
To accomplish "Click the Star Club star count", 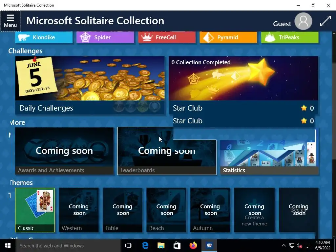I will pyautogui.click(x=307, y=108).
